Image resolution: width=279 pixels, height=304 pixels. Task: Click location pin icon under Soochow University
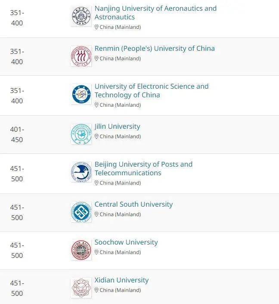96,252
